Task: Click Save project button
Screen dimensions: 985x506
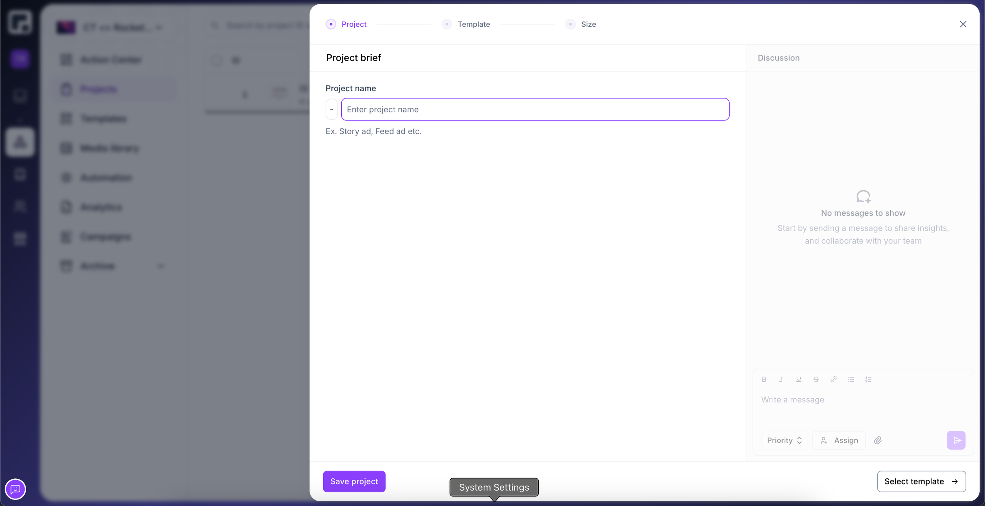Action: tap(354, 481)
